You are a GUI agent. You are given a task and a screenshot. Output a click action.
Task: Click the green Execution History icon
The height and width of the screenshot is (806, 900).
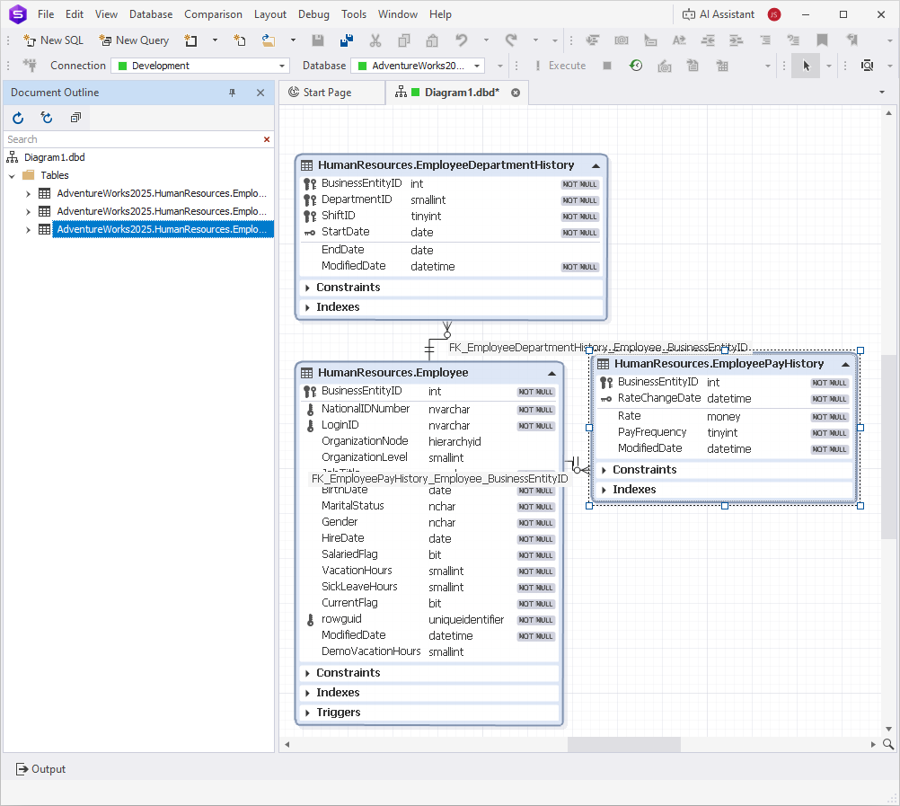[x=636, y=66]
